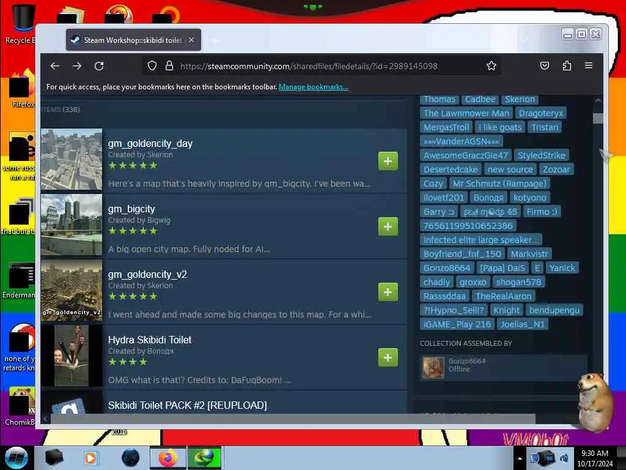
Task: Save page to Pocket icon
Action: 545,65
